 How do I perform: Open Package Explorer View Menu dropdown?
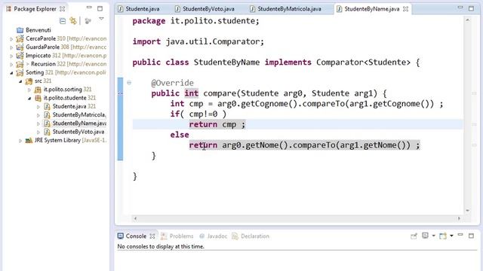click(101, 19)
